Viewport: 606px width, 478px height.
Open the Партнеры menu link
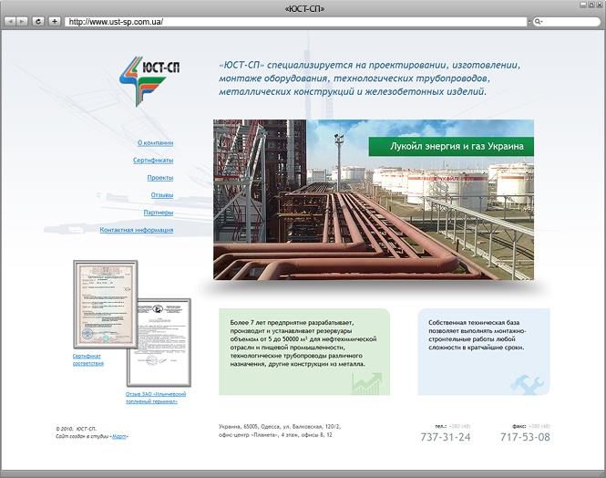(159, 213)
